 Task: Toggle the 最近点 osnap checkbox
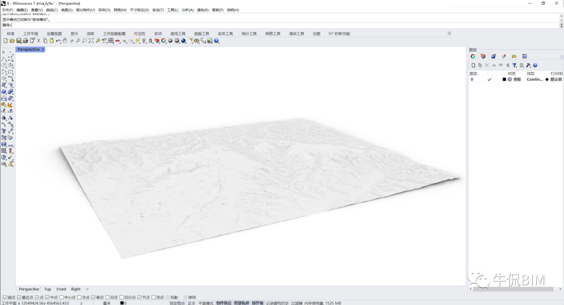pyautogui.click(x=19, y=298)
